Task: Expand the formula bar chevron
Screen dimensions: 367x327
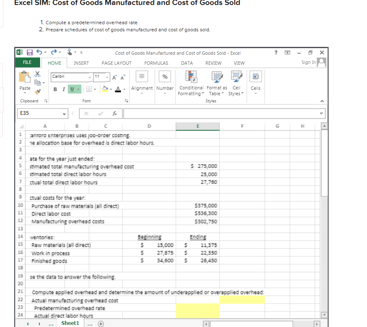Action: 321,113
